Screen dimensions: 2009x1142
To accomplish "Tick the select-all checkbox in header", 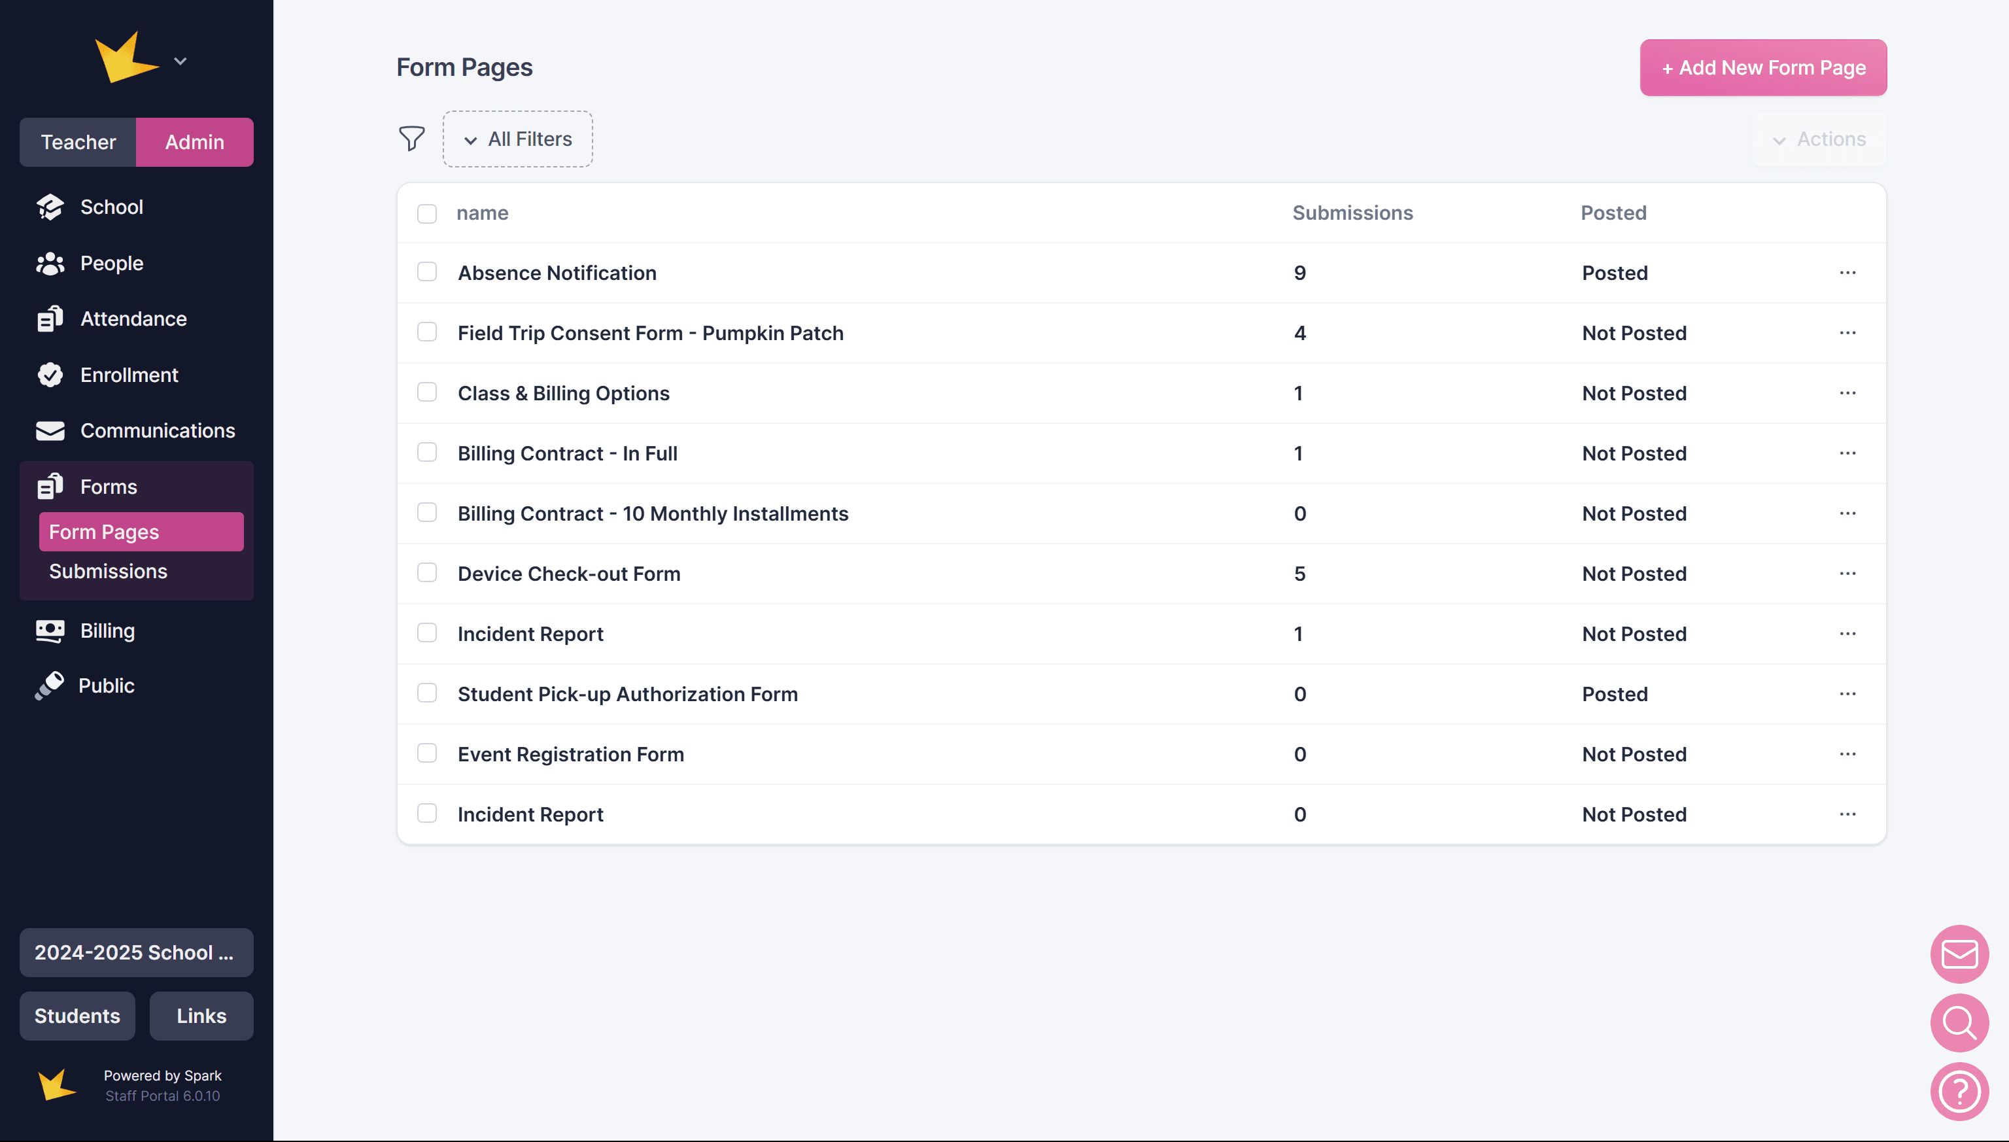I will pos(426,213).
